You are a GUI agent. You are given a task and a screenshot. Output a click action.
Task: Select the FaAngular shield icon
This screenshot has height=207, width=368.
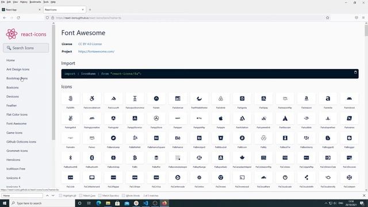click(113, 118)
